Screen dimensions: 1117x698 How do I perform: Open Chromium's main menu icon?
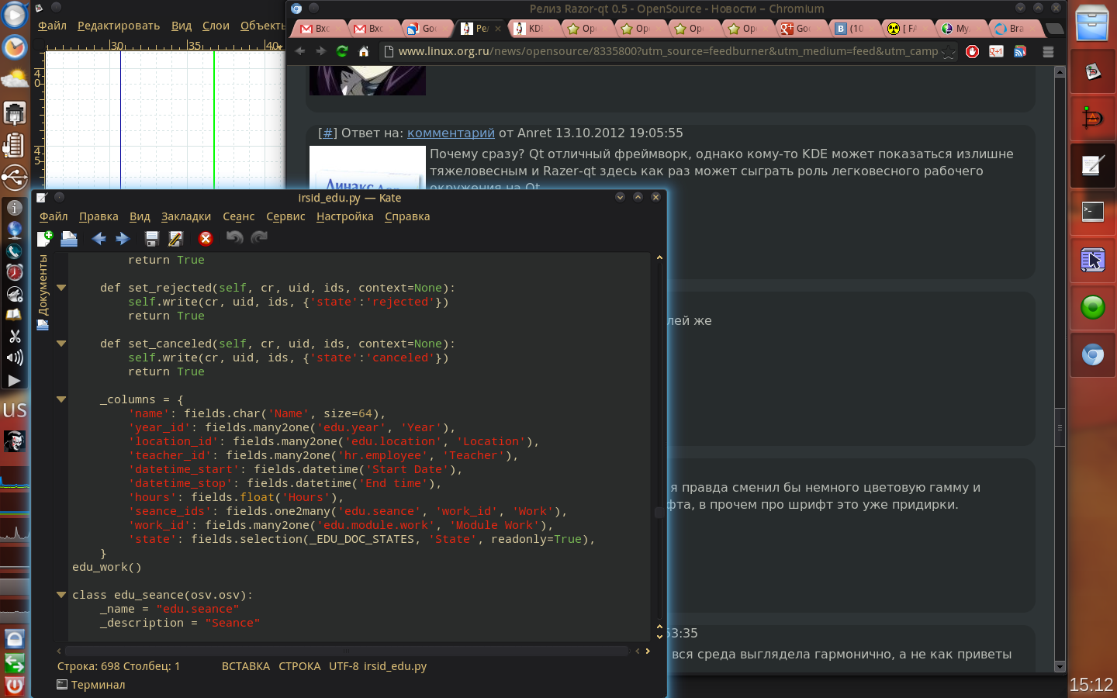1048,52
